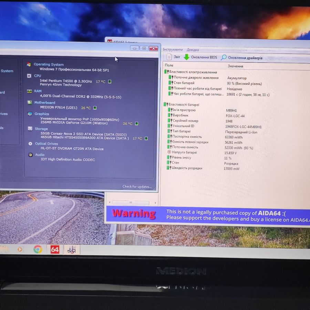The image size is (310, 310).
Task: Click the magnifier Оновлення драйверів icon
Action: point(224,57)
